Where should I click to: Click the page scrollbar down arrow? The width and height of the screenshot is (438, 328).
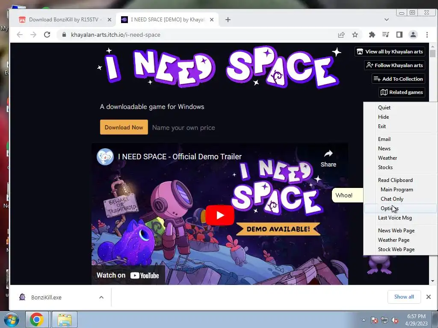[x=433, y=281]
